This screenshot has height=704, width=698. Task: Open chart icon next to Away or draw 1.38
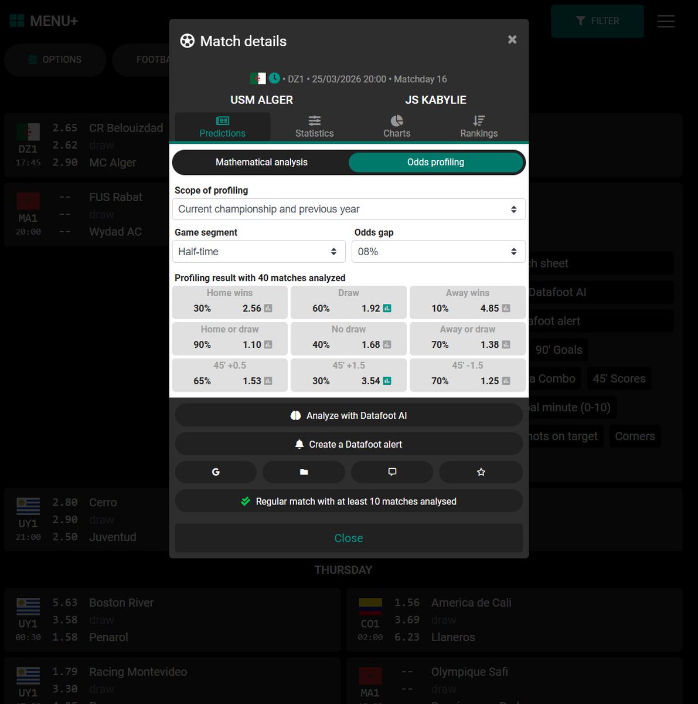[506, 345]
